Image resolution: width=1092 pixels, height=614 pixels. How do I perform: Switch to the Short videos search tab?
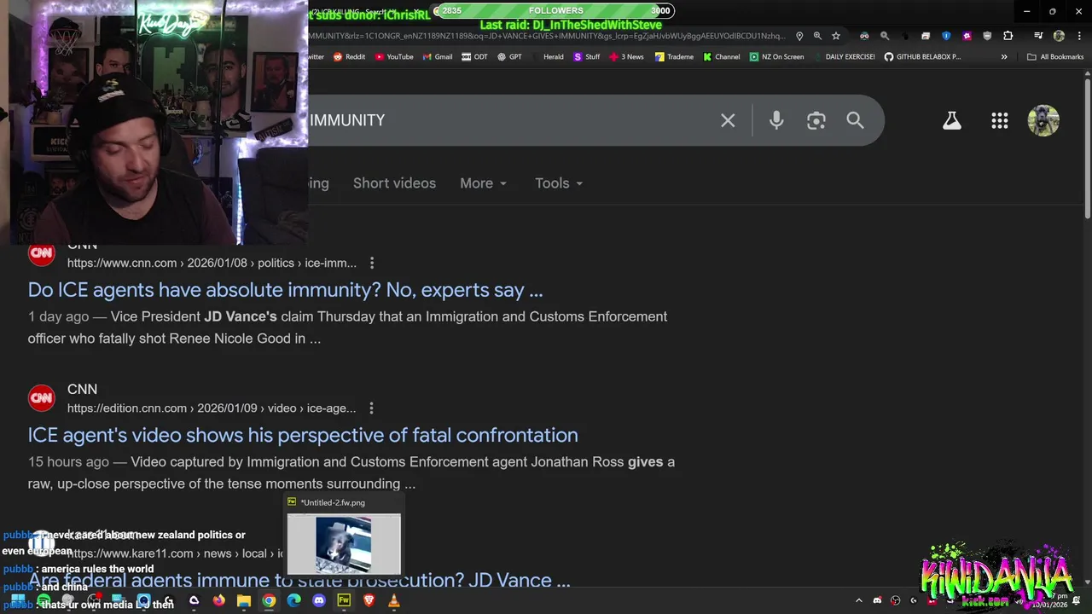tap(394, 183)
